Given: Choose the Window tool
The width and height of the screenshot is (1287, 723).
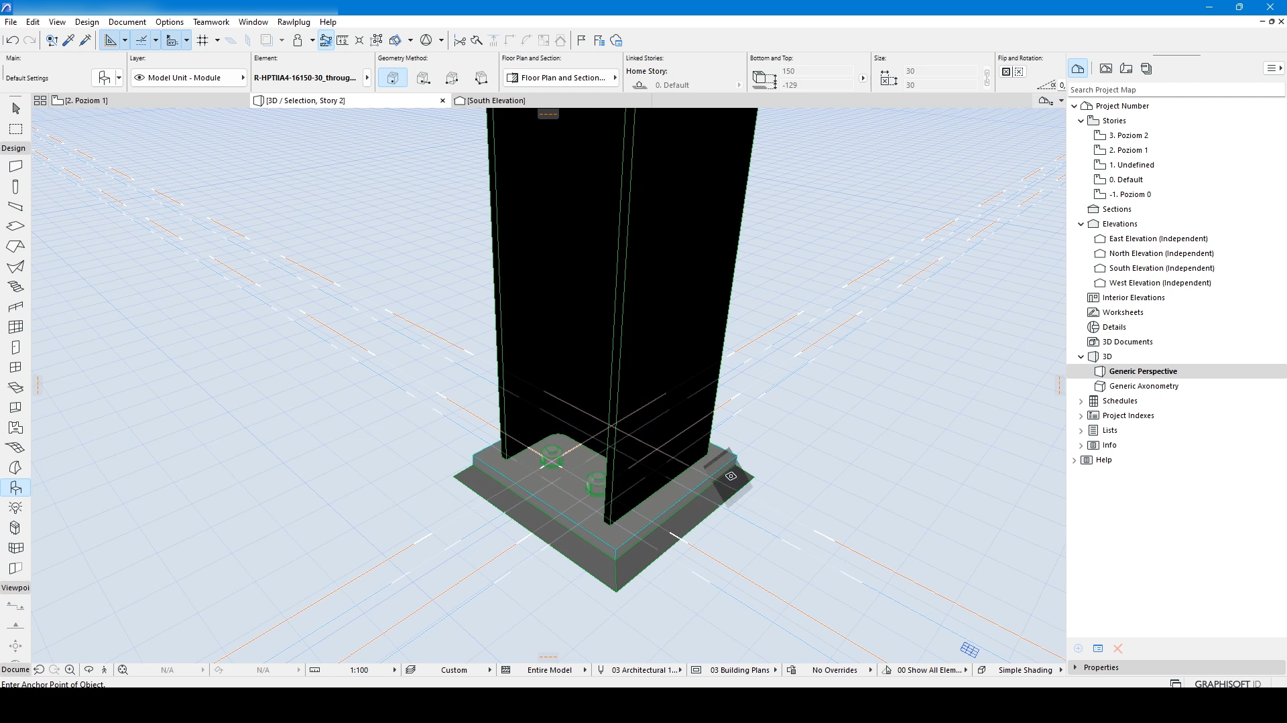Looking at the screenshot, I should (x=15, y=367).
